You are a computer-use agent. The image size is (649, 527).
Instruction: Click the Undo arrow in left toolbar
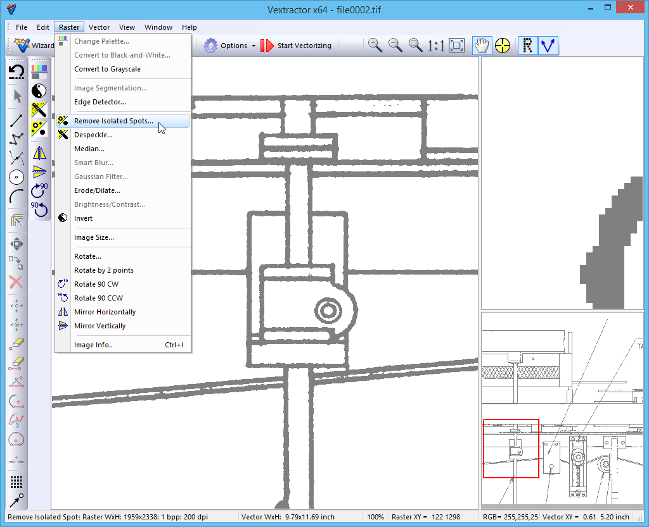(x=16, y=71)
